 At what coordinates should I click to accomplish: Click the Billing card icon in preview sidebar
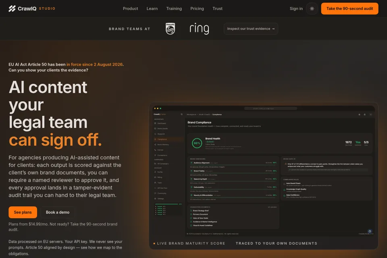coord(155,177)
